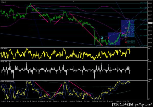Click the 14 Aug 17:00 time label
The height and width of the screenshot is (107, 153).
pos(126,101)
